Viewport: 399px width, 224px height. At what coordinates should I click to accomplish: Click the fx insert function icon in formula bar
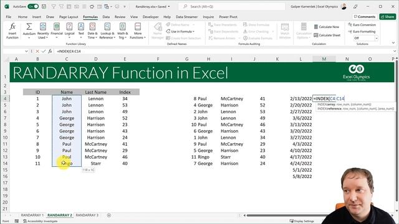pos(50,51)
